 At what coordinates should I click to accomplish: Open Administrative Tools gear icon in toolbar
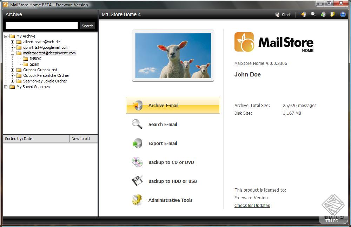(x=332, y=14)
